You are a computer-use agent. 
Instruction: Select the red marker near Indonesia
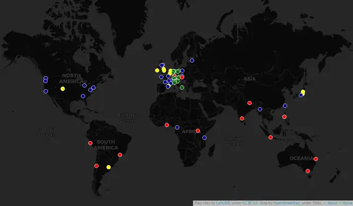271,137
